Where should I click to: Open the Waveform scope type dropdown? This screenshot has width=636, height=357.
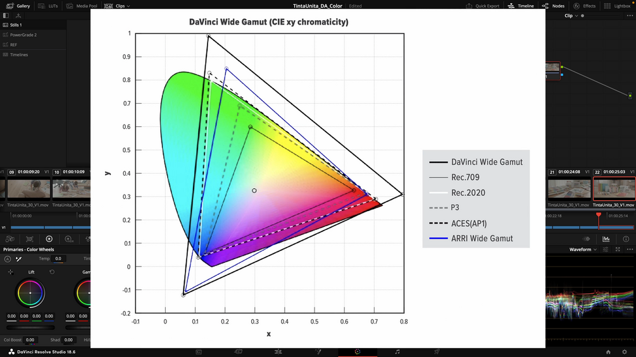583,250
